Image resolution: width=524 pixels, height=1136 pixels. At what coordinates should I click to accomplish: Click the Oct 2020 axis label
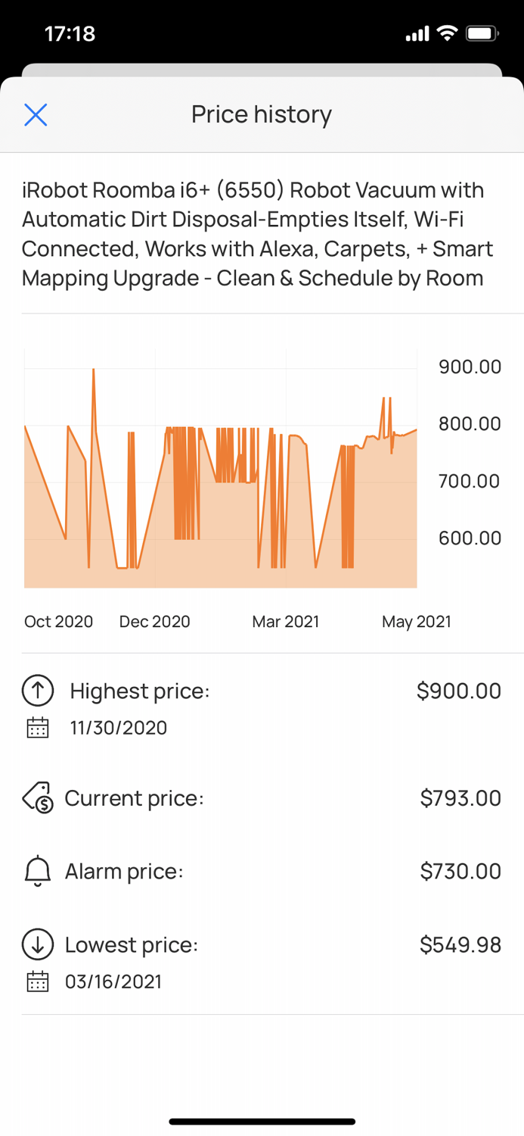[58, 621]
